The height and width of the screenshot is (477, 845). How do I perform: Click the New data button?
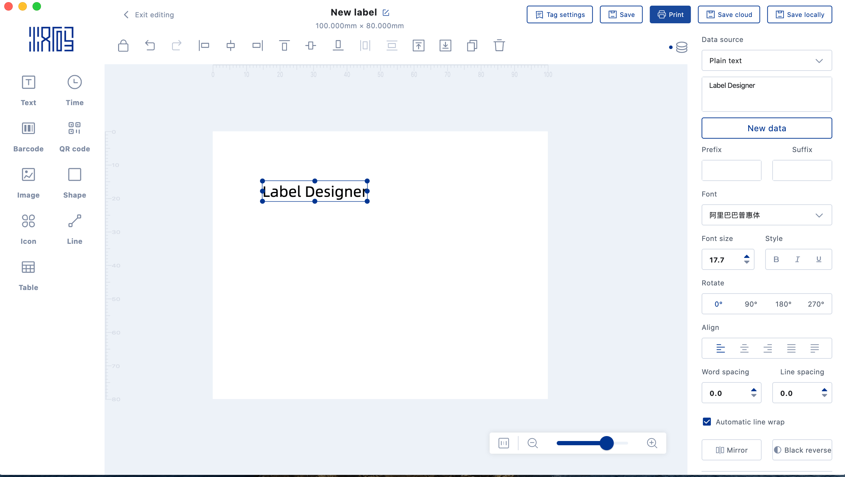[x=767, y=128]
